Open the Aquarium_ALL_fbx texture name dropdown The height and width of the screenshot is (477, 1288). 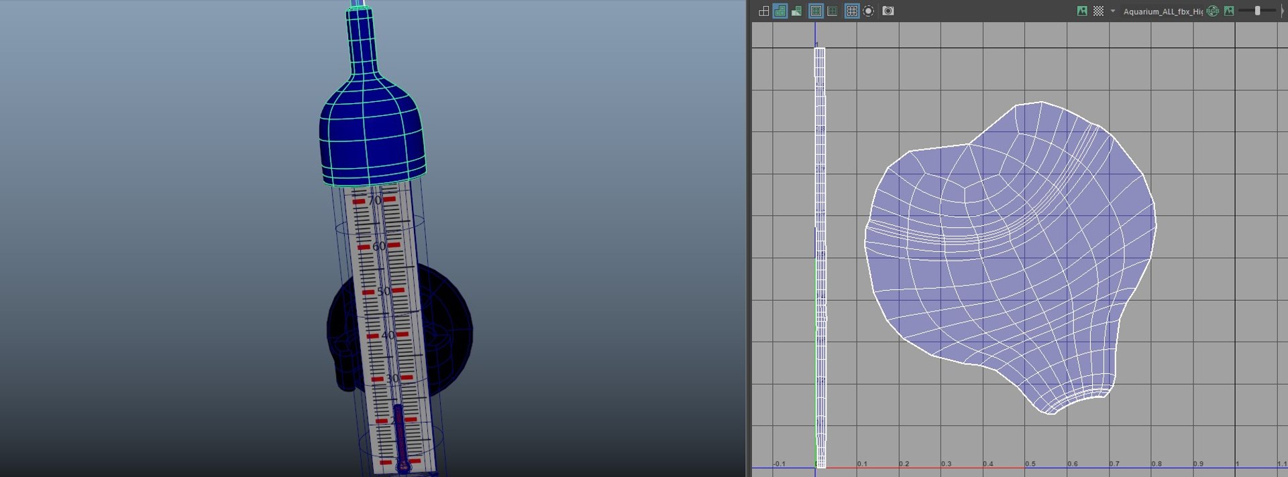point(1163,11)
